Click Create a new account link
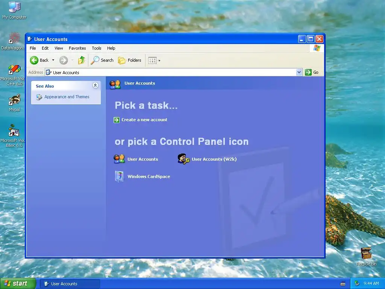Screen dimensions: 385x289 144,120
